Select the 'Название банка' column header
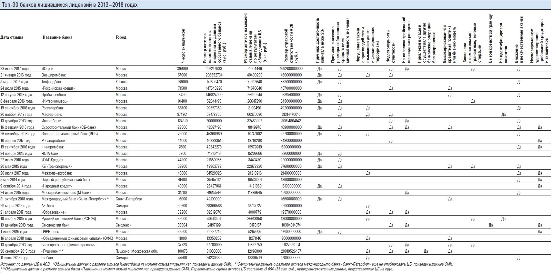The width and height of the screenshot is (551, 273). (57, 37)
